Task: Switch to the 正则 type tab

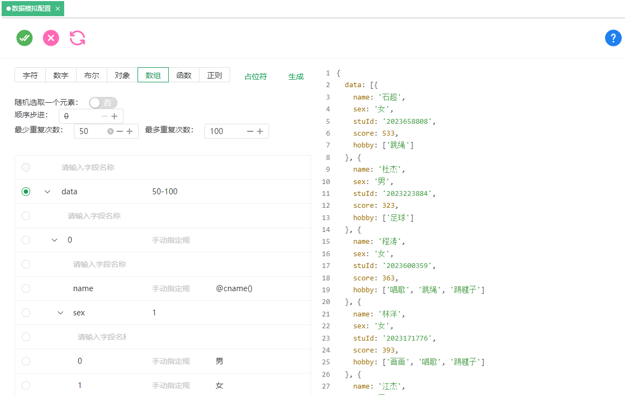Action: point(215,75)
